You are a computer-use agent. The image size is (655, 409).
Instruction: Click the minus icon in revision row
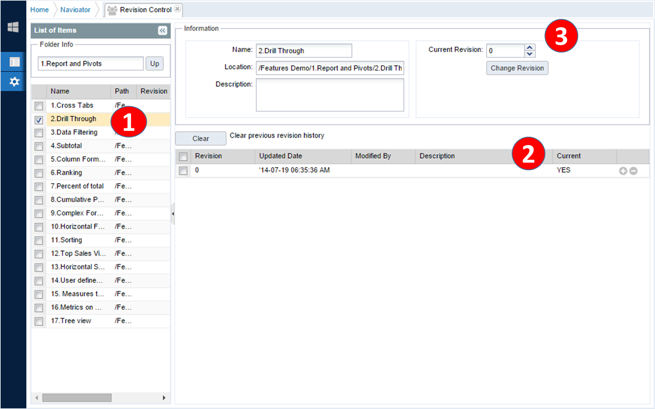tap(634, 171)
